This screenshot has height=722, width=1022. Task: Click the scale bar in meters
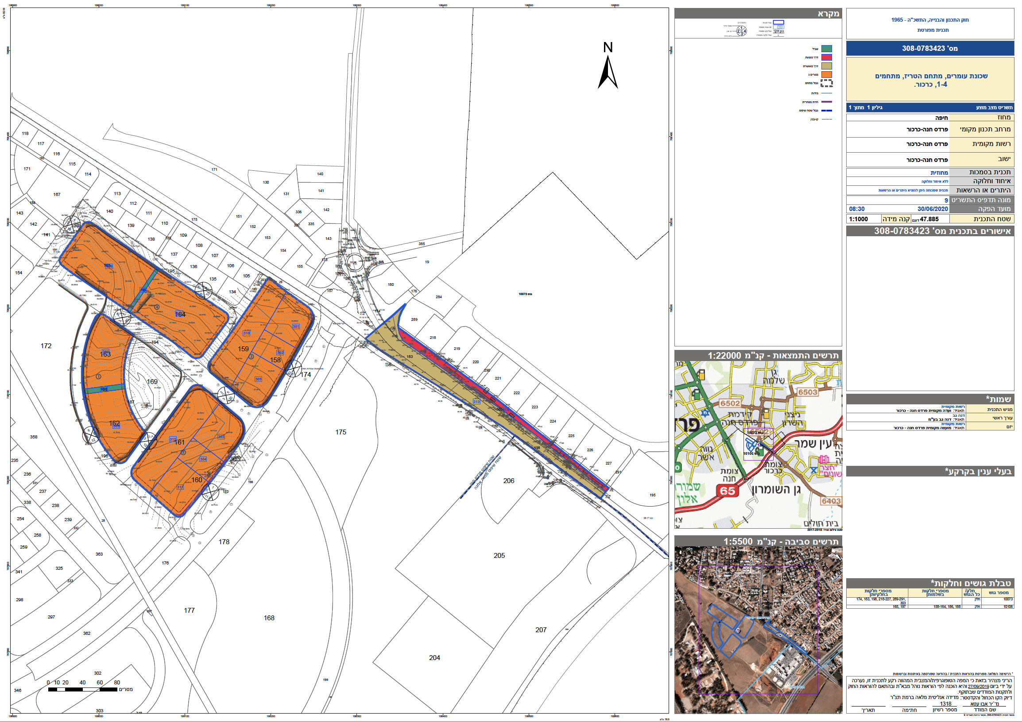pos(82,689)
